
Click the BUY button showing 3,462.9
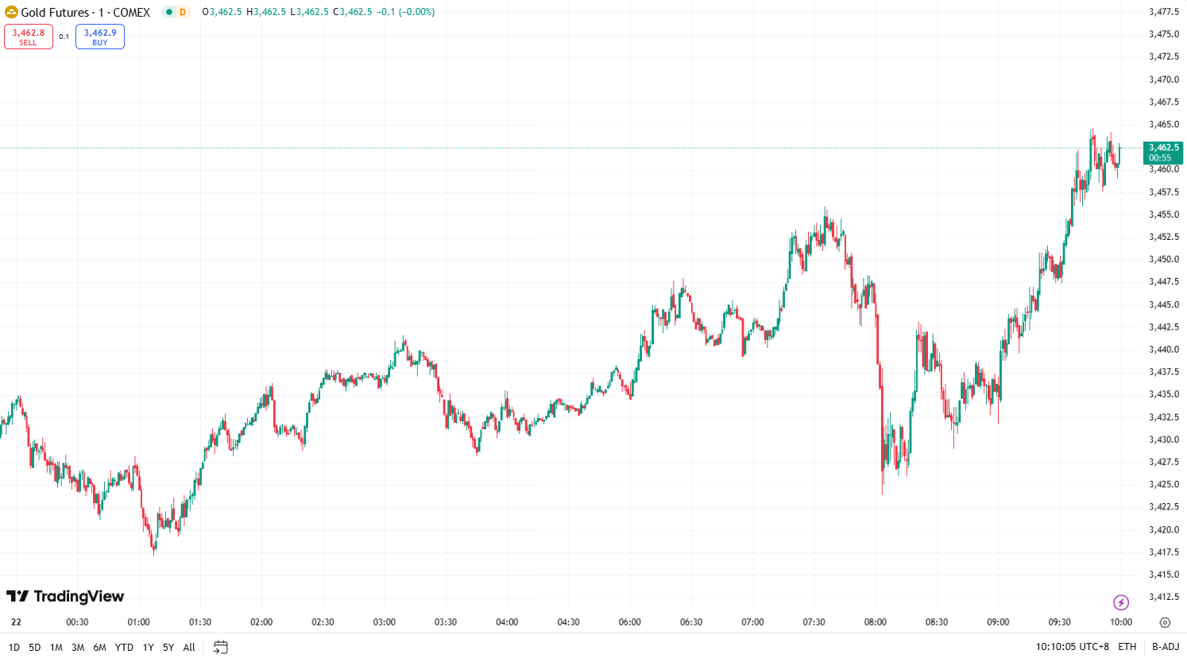coord(99,36)
